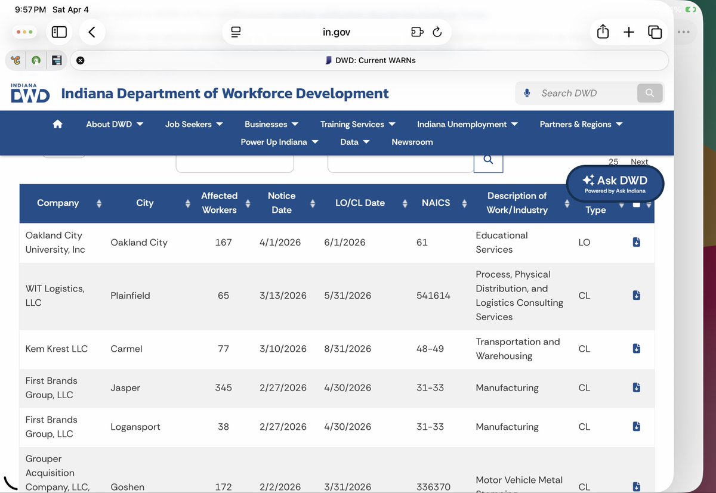
Task: Show all open tabs overview
Action: click(x=655, y=32)
